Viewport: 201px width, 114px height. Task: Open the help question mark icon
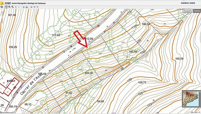click(37, 7)
